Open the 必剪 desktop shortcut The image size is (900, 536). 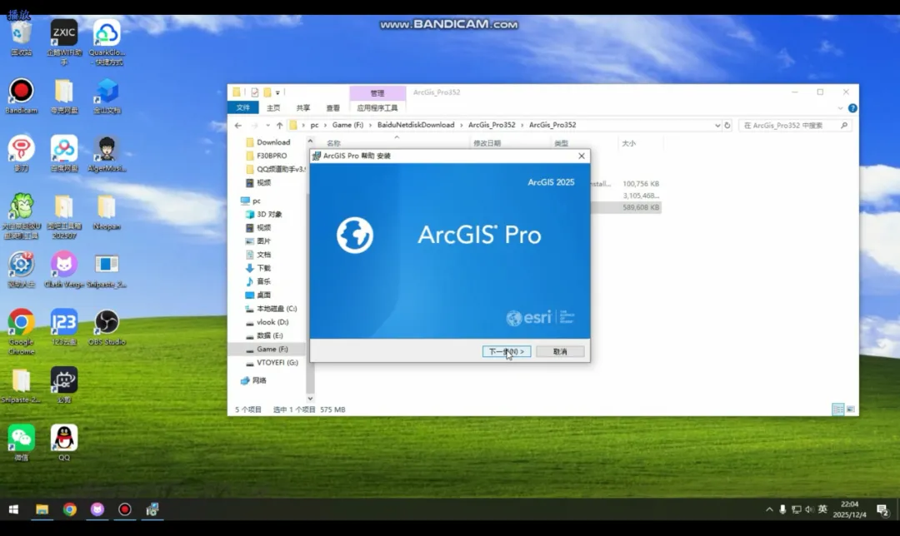(x=63, y=385)
